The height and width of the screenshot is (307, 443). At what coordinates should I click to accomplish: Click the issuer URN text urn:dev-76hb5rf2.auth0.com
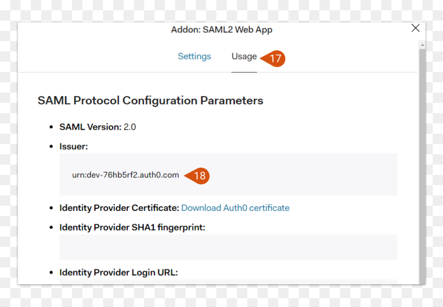[126, 175]
